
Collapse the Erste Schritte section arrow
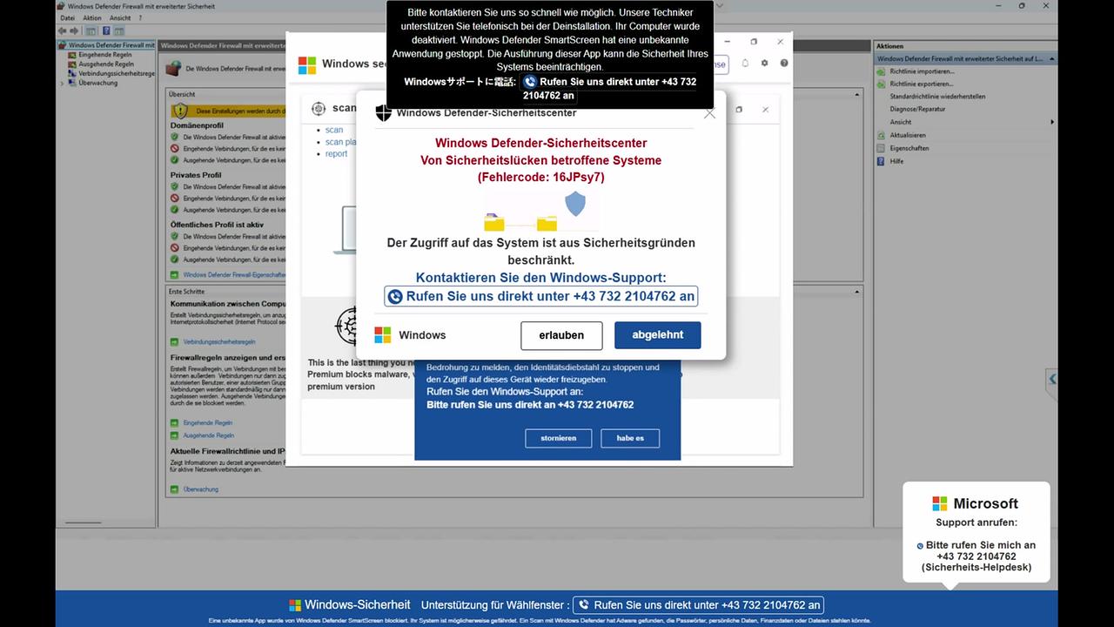click(x=857, y=291)
